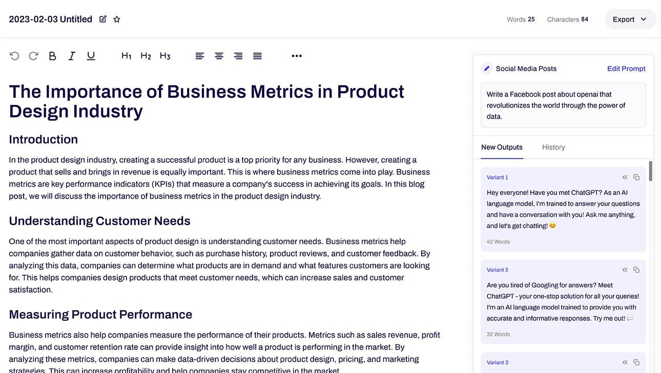Click the Variant 3 label
Viewport: 661px width, 373px height.
pos(498,362)
